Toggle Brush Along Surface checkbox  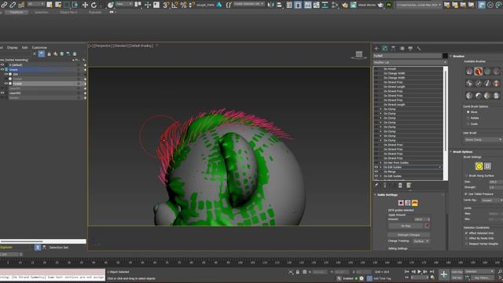click(466, 175)
